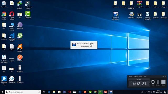Screen dimensions: 168x94
Task: Switch to Camtasia Recorder red taskbar icon
Action: click(x=106, y=92)
